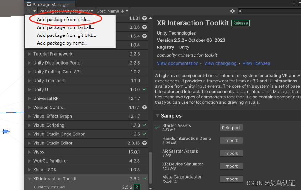Import the AR Starter Assets sample

point(231,153)
